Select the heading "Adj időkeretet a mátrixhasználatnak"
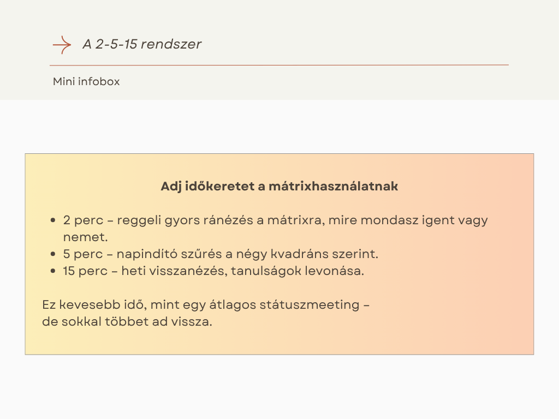 [279, 187]
